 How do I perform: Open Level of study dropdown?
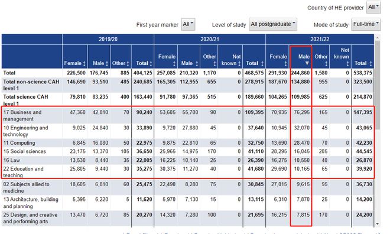pos(273,24)
